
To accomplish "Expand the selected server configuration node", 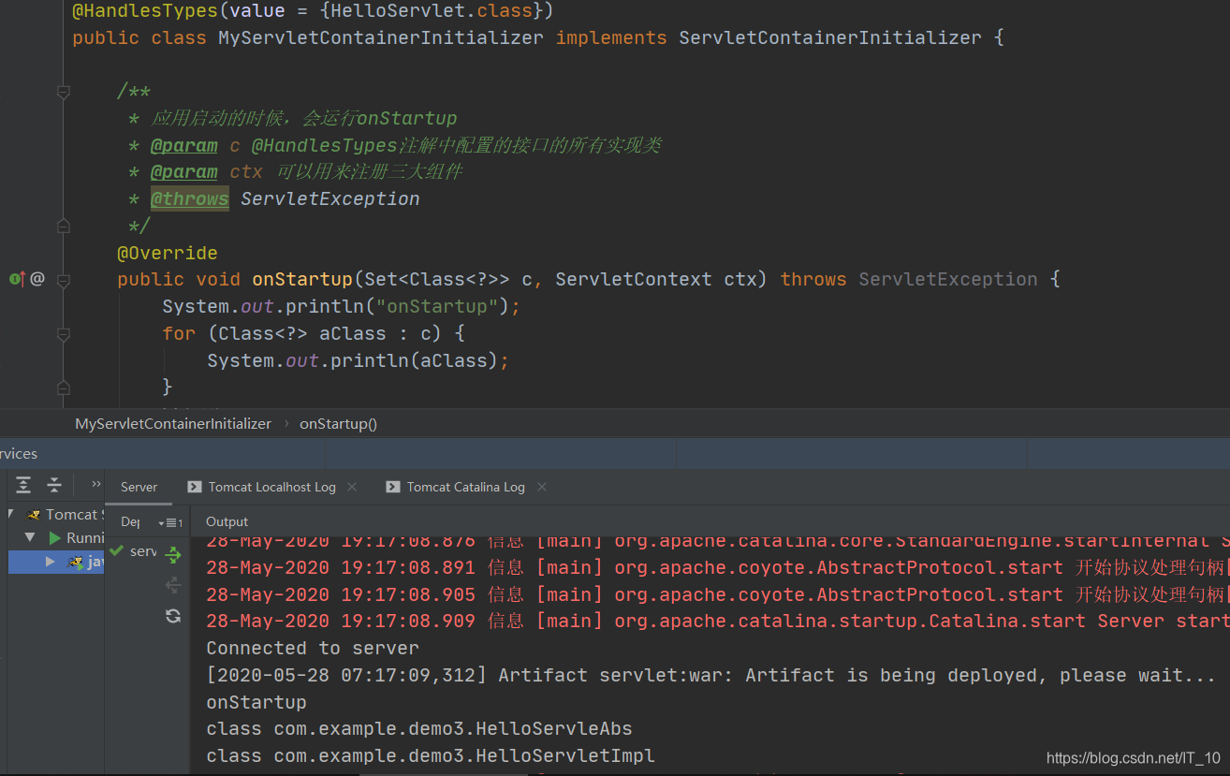I will tap(51, 562).
